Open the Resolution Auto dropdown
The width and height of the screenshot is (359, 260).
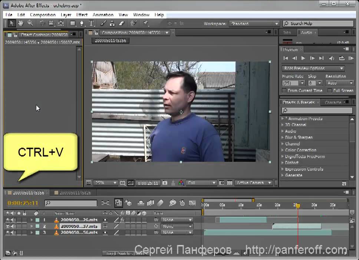click(340, 83)
